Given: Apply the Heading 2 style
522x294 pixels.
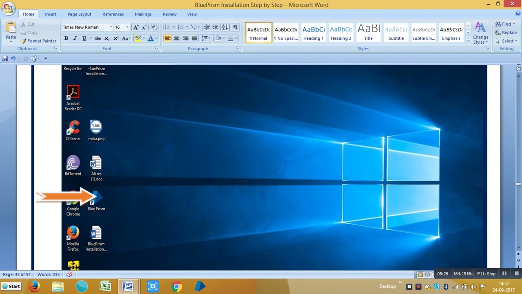Looking at the screenshot, I should click(341, 33).
